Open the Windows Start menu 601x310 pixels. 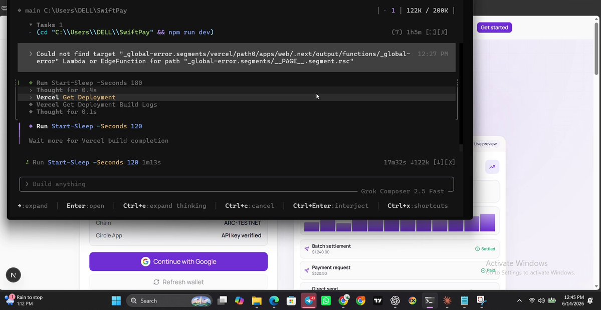point(116,301)
